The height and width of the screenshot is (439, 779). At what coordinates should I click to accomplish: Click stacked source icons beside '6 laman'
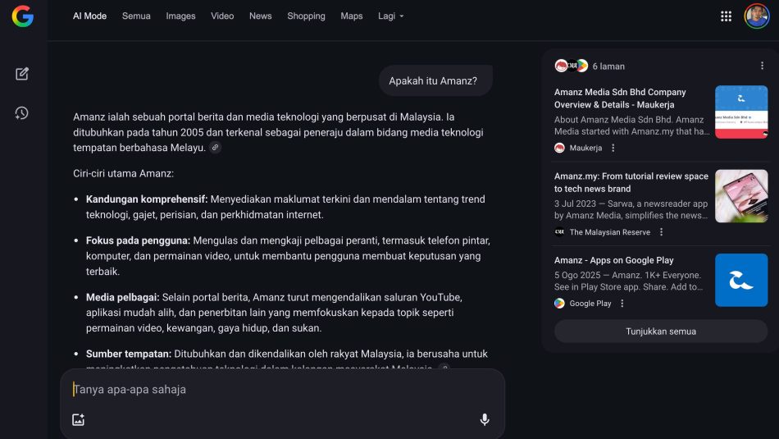click(x=572, y=66)
